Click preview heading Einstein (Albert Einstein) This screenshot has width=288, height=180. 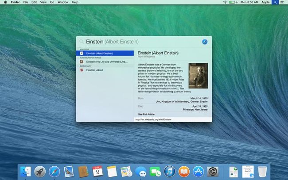coord(158,53)
